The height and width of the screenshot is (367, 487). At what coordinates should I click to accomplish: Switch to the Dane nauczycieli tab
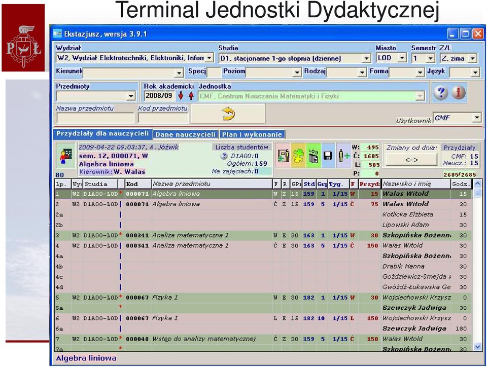(186, 134)
